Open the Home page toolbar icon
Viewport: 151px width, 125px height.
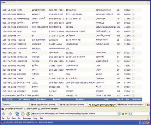click(28, 114)
